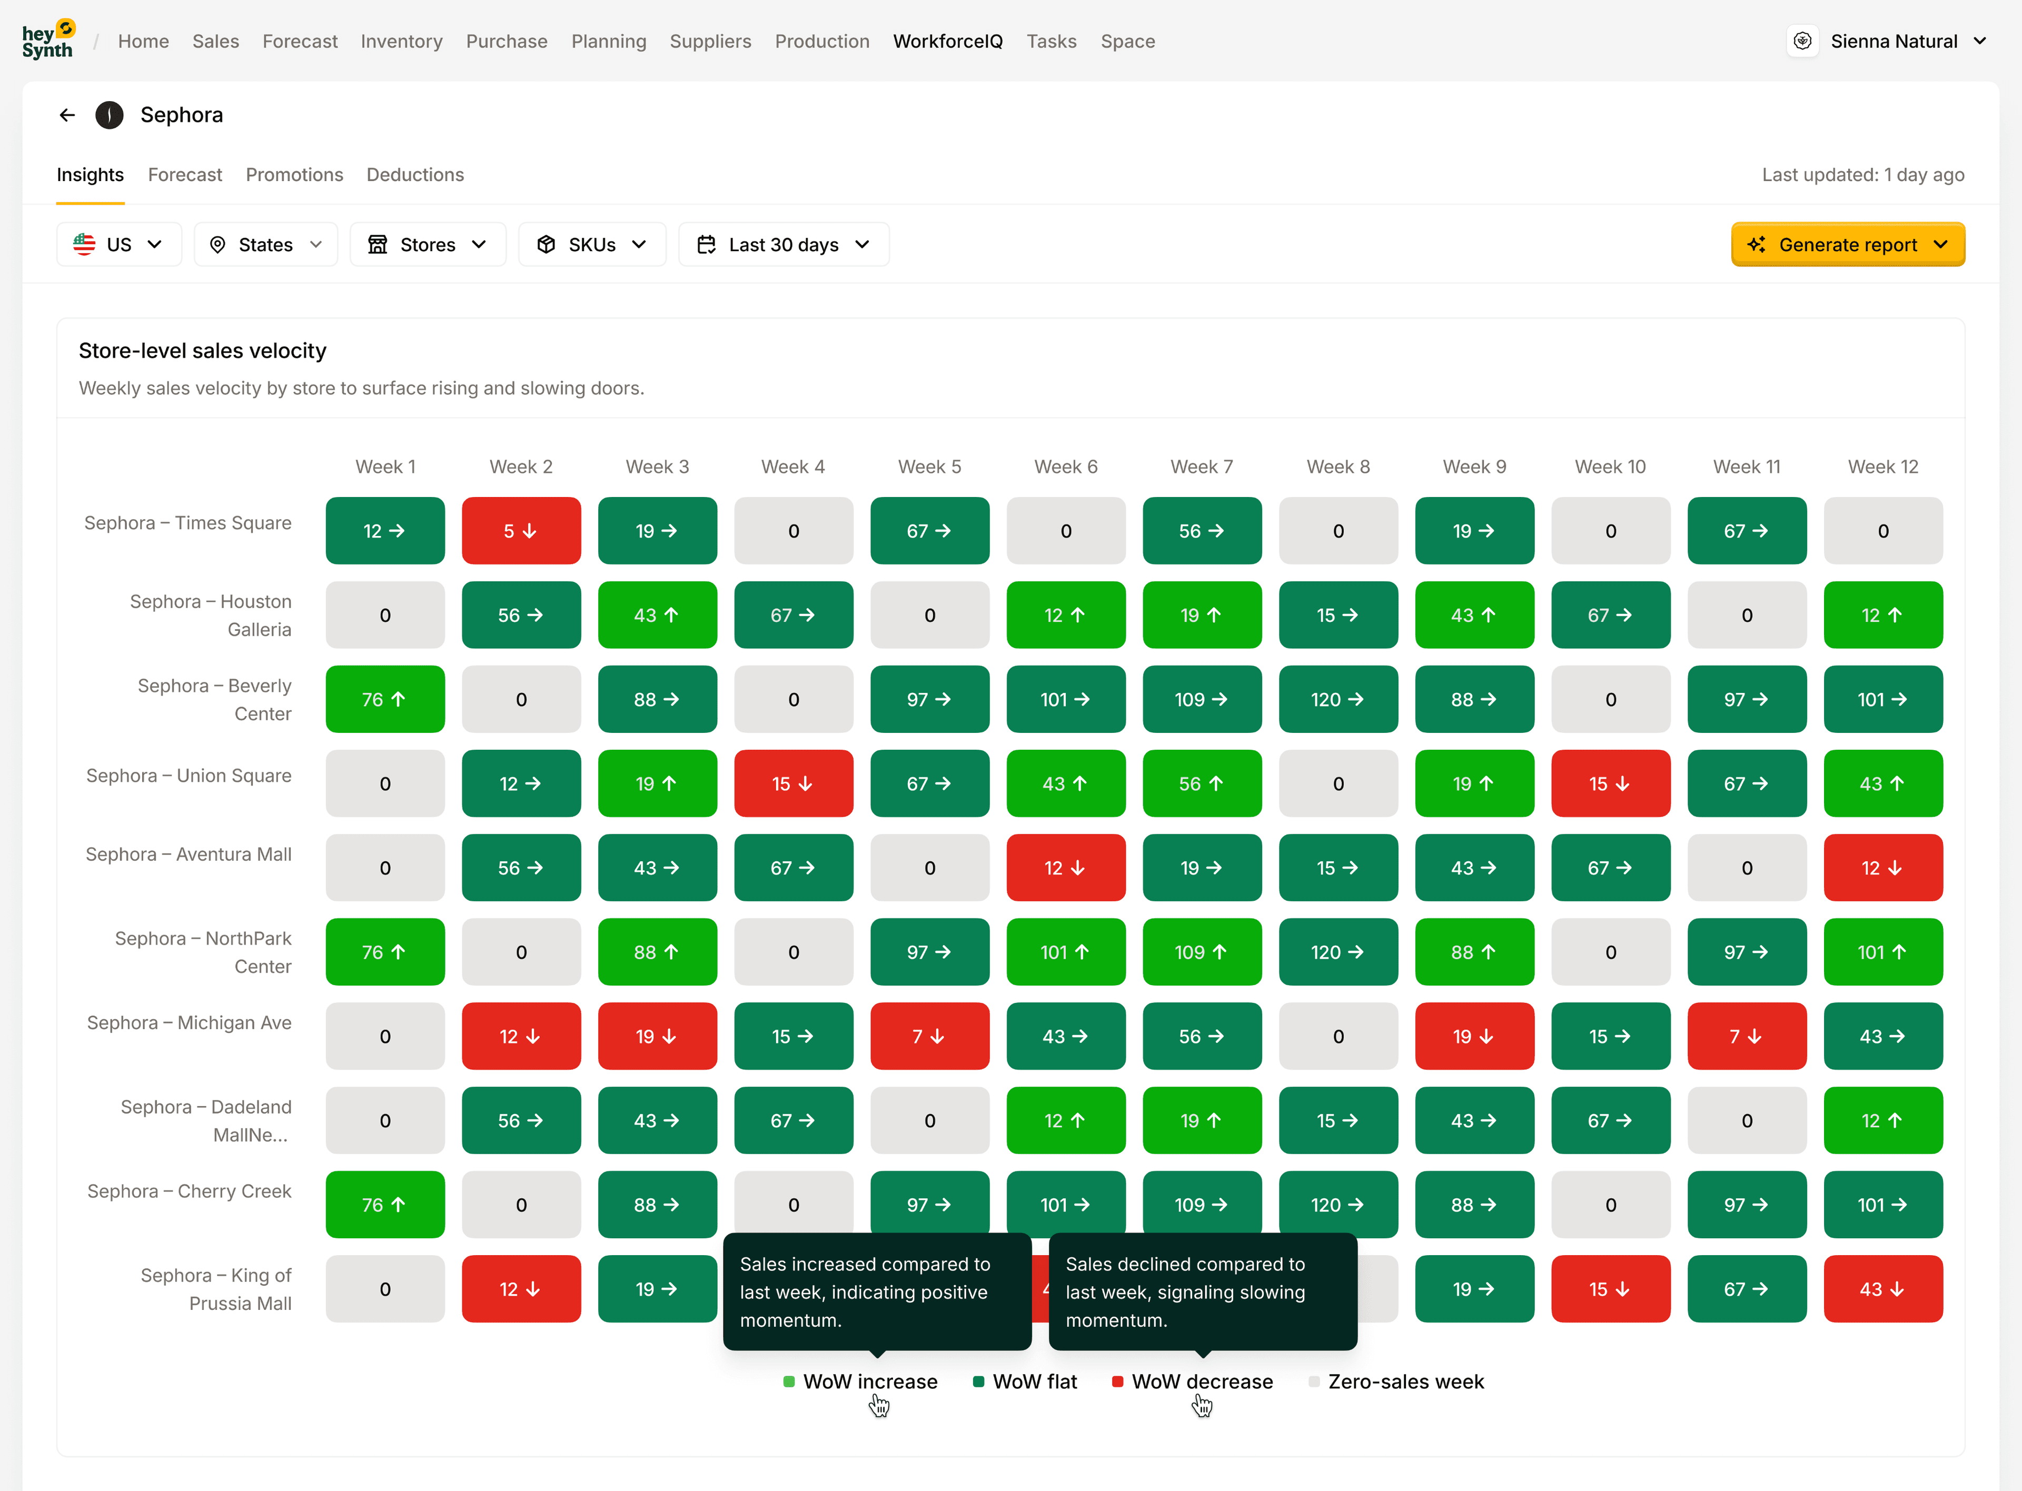
Task: Select the Week 1 cell for Sephora Times Square
Action: pyautogui.click(x=385, y=531)
